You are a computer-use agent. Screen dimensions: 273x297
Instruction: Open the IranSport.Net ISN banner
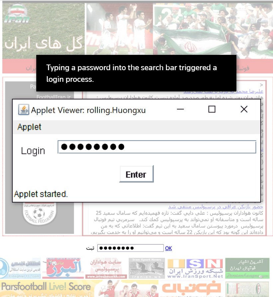(x=195, y=268)
